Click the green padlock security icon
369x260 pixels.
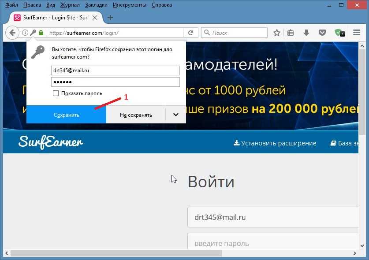pyautogui.click(x=41, y=33)
